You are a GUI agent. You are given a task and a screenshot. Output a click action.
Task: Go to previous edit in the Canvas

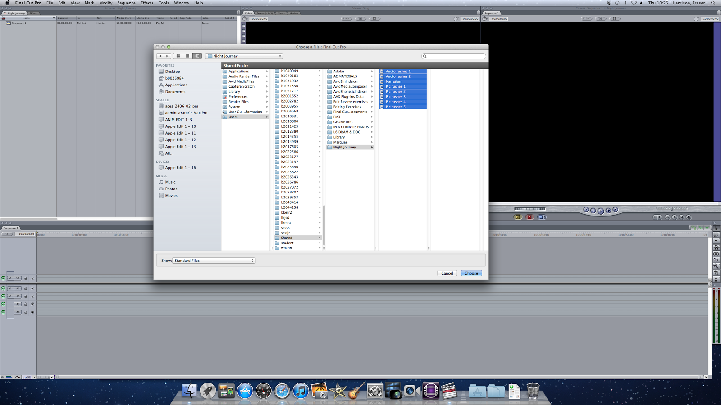coord(586,210)
